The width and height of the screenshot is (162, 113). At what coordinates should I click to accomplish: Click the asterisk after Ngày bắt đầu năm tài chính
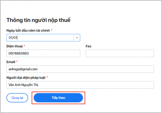[52, 30]
